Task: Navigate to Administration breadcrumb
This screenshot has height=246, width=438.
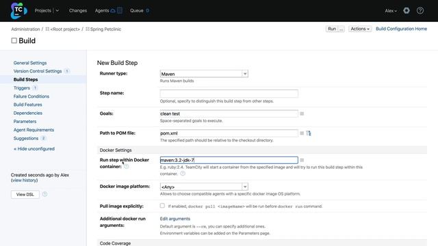Action: pos(25,29)
